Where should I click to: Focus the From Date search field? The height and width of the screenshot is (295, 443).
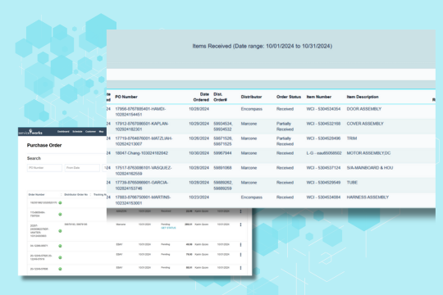click(x=82, y=168)
